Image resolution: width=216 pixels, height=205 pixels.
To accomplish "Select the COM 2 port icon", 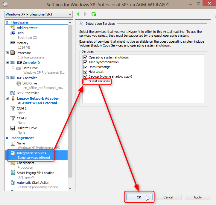I will tap(13, 118).
